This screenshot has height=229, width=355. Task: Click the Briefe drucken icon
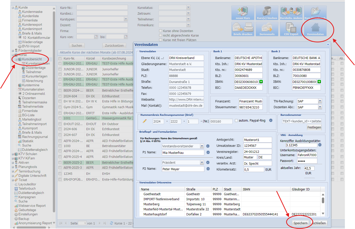(243, 29)
